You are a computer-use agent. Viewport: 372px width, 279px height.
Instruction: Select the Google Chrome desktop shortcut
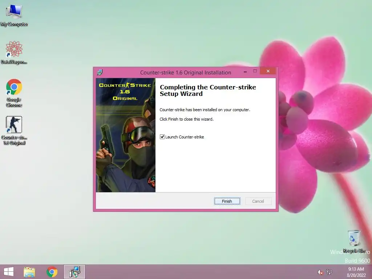click(14, 93)
